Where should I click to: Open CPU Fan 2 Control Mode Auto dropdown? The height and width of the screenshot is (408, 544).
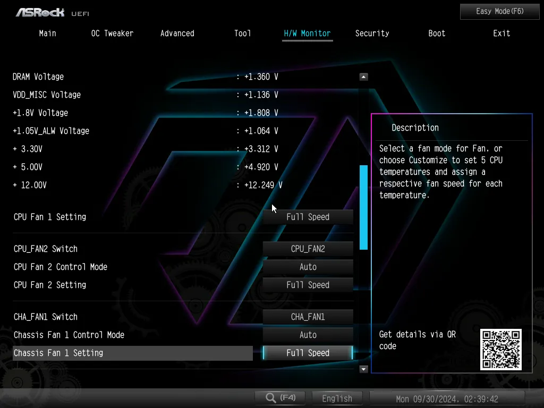[308, 267]
